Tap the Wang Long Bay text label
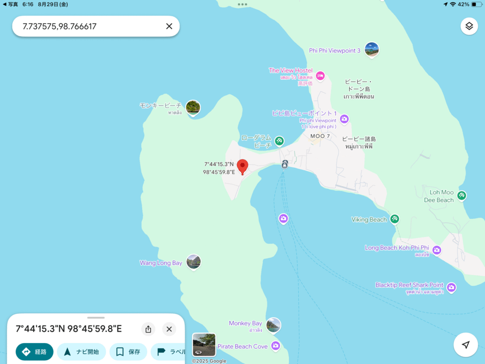485x364 pixels. point(161,263)
